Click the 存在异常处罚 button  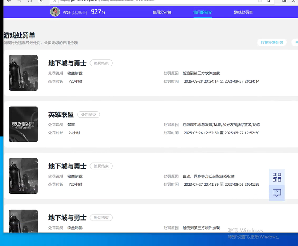point(272,43)
